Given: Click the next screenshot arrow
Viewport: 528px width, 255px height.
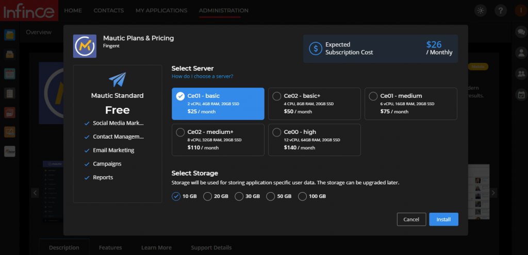Looking at the screenshot, I should pos(493,193).
